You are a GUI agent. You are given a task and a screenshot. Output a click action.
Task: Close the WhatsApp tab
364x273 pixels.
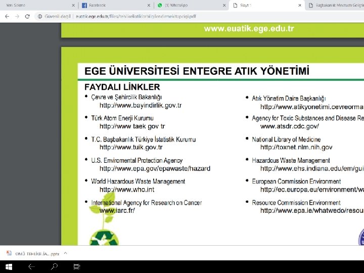(224, 6)
